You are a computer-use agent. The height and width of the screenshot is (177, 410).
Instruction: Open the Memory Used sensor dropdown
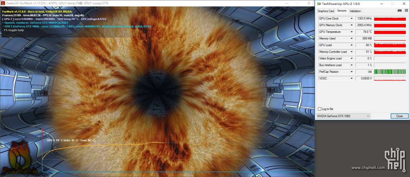[x=352, y=38]
